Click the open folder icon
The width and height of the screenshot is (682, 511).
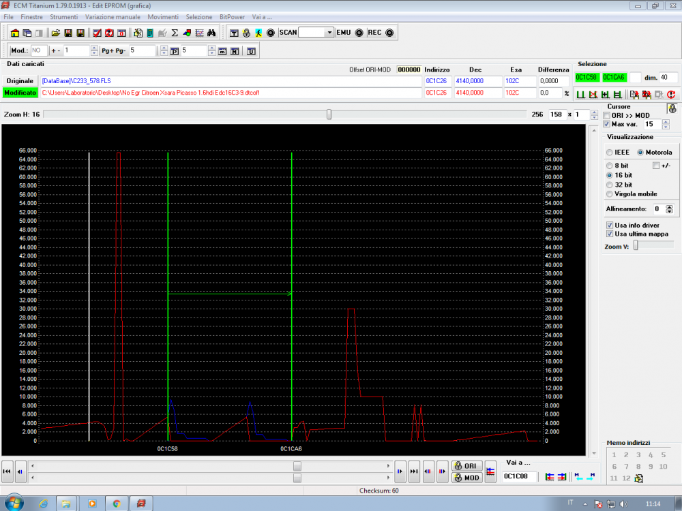56,33
